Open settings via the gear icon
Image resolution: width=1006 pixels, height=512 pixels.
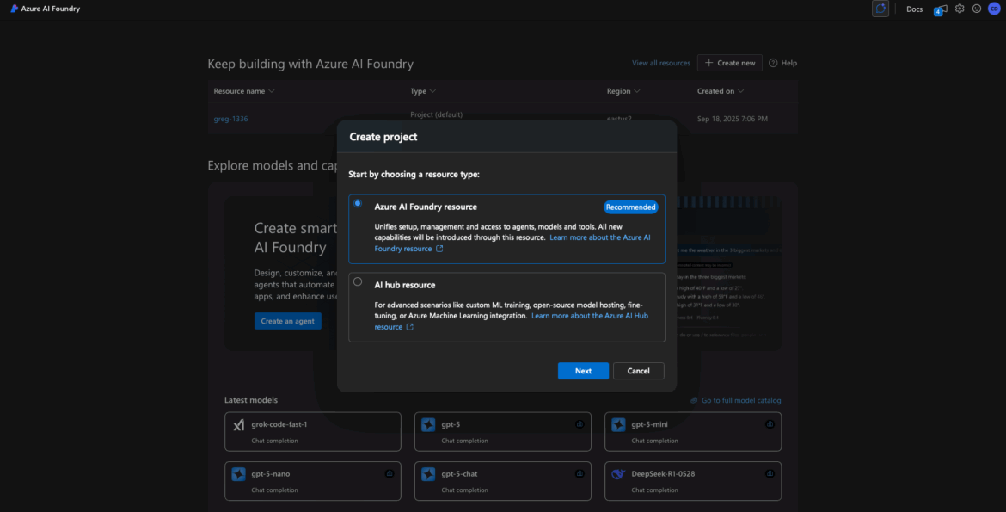point(960,9)
